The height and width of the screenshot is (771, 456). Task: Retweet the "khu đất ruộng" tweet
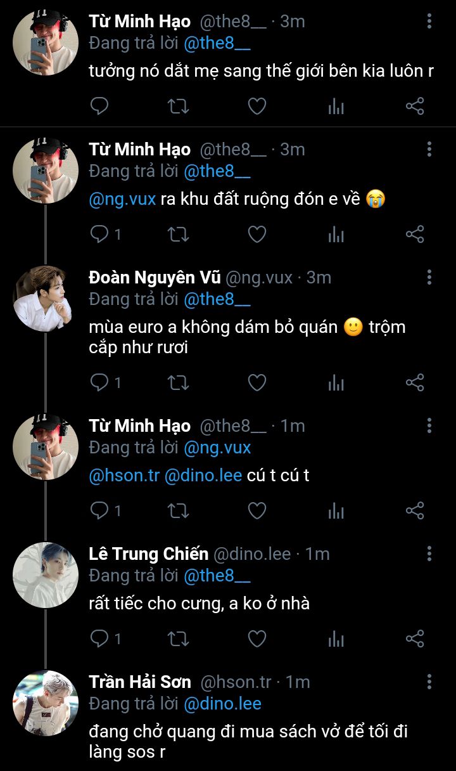pos(178,235)
